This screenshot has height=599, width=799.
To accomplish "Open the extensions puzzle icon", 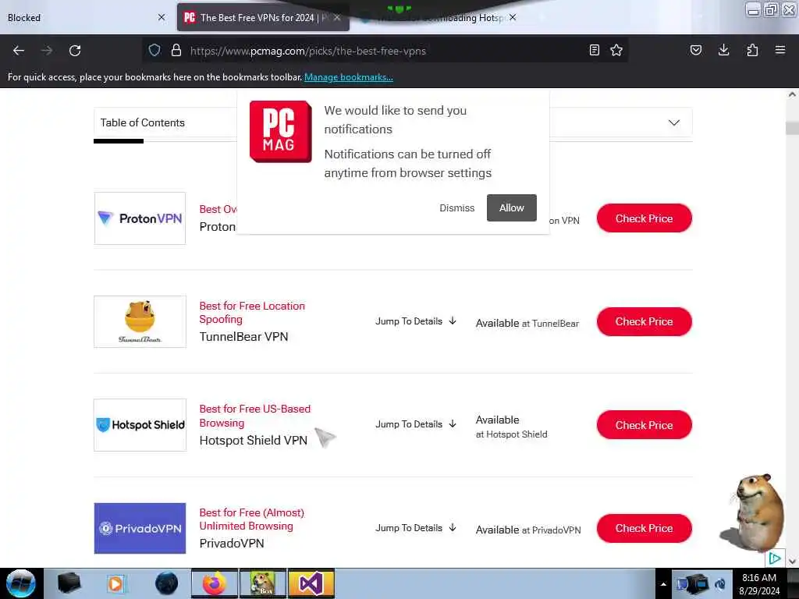I will coord(752,50).
